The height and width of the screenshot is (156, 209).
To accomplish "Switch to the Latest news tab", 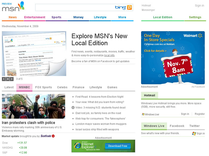I will click(x=9, y=87).
